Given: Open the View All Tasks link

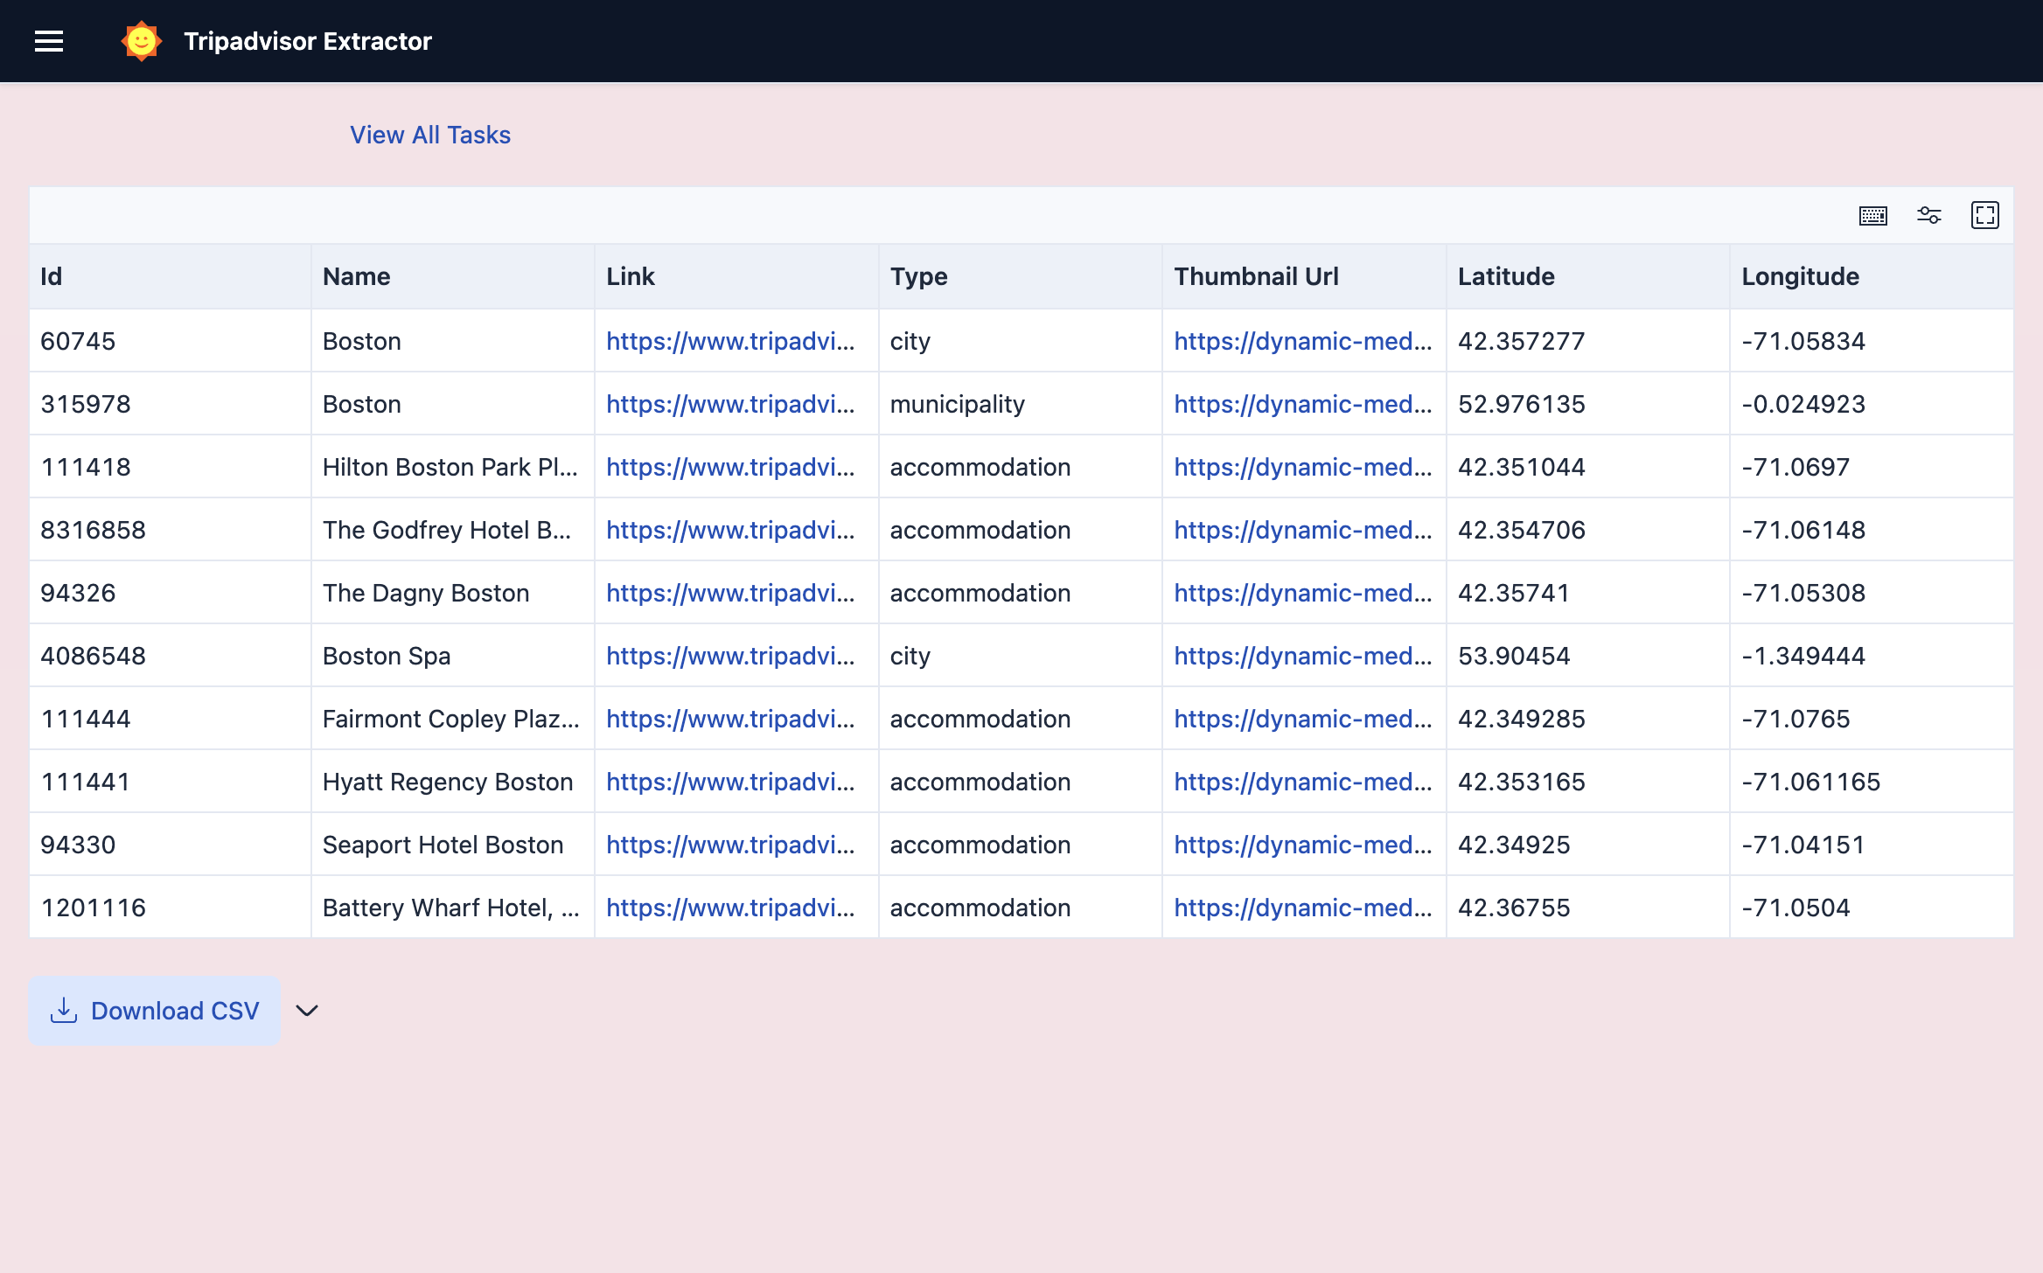Looking at the screenshot, I should pyautogui.click(x=430, y=135).
